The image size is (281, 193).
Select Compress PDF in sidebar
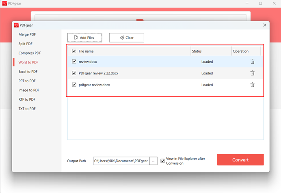(30, 53)
